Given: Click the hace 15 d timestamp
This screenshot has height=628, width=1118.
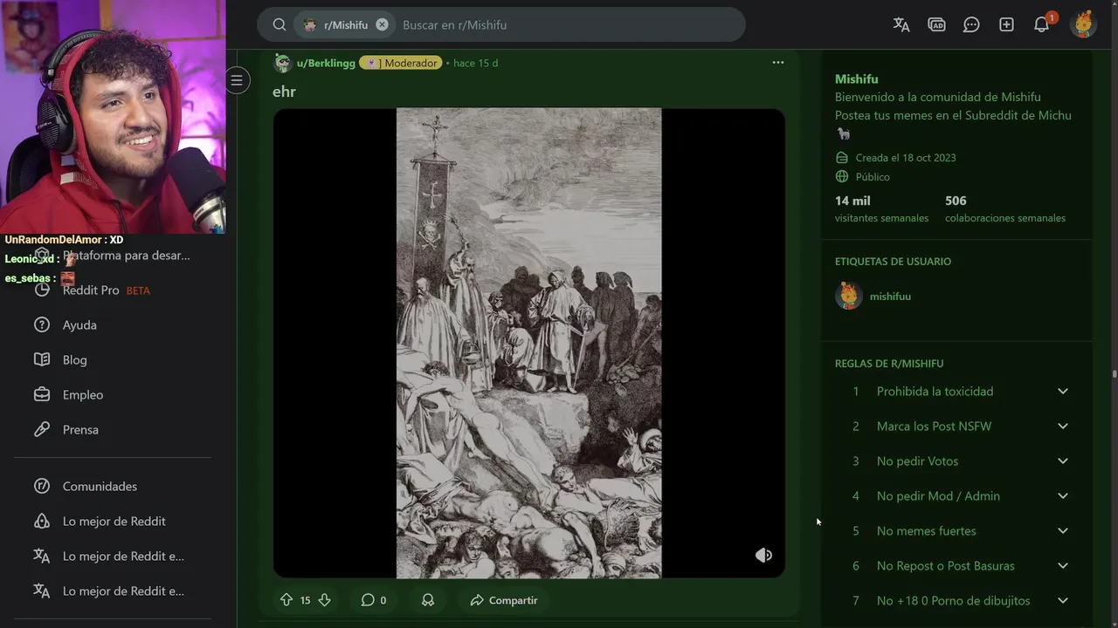Looking at the screenshot, I should (475, 63).
